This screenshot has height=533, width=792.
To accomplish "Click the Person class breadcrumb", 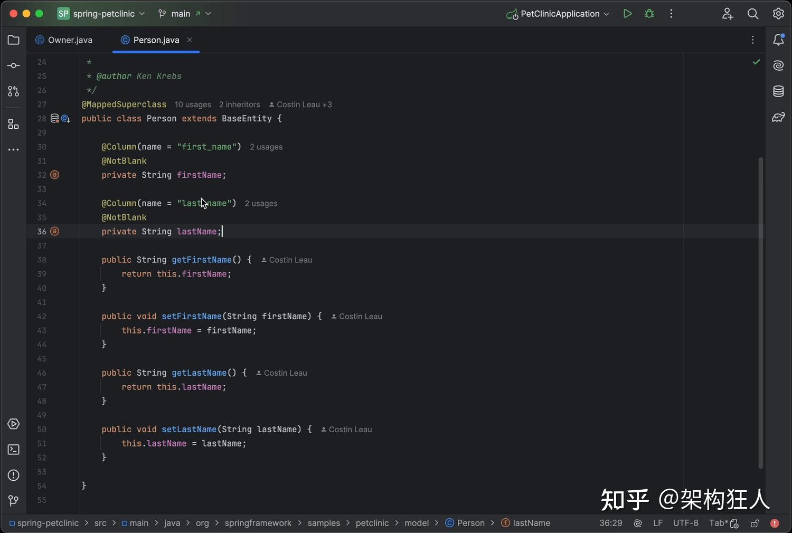I will tap(465, 523).
